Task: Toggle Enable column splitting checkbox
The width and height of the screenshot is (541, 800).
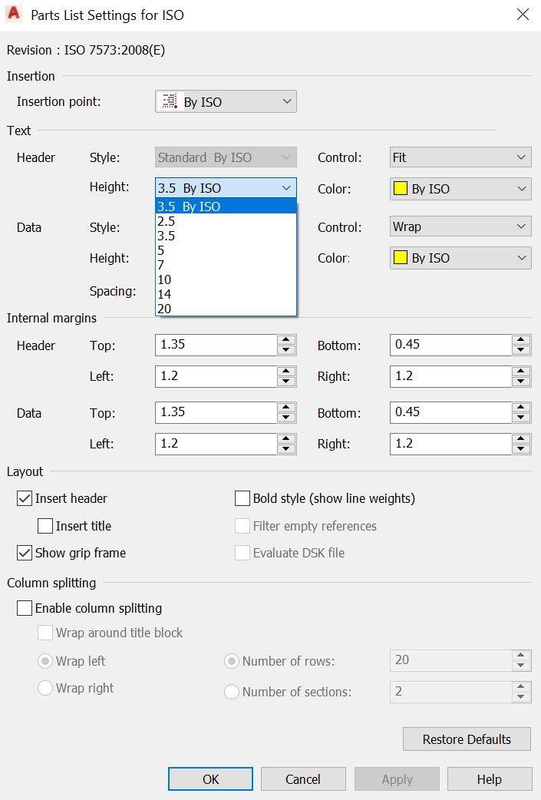Action: pyautogui.click(x=25, y=609)
